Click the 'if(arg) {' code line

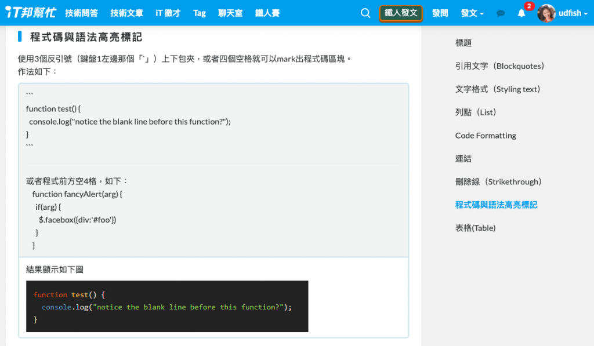(48, 207)
